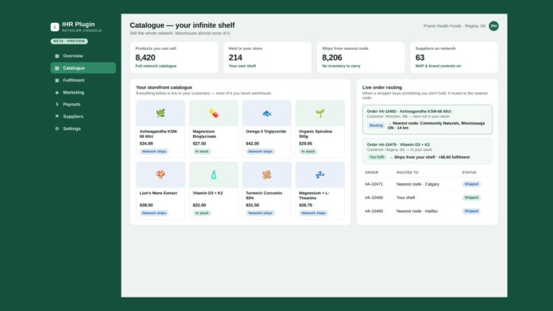The height and width of the screenshot is (311, 553).
Task: Click the ORDER column header
Action: (x=371, y=173)
